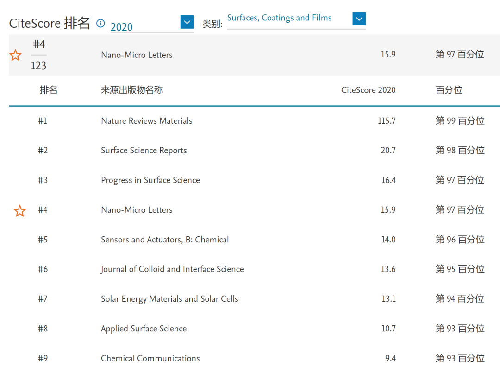Click the CiteScore value 9.4

[x=390, y=358]
